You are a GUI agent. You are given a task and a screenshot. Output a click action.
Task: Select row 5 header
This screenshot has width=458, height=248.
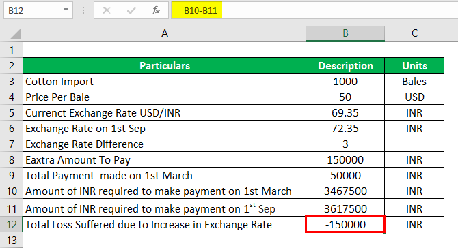pyautogui.click(x=12, y=113)
